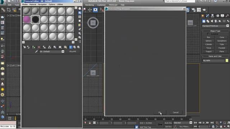Click Sample Type sphere icon
This screenshot has height=129, width=230.
tap(80, 9)
